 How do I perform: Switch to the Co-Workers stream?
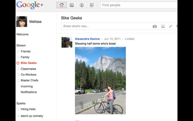[28, 75]
